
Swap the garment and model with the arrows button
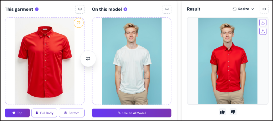[88, 59]
